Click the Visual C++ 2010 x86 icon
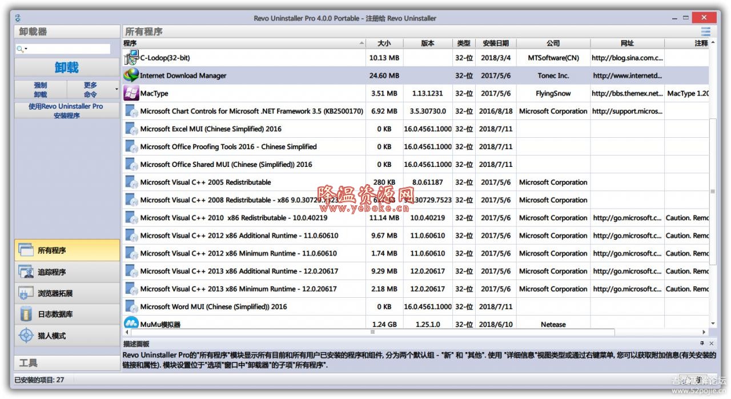731x399 pixels. tap(131, 217)
